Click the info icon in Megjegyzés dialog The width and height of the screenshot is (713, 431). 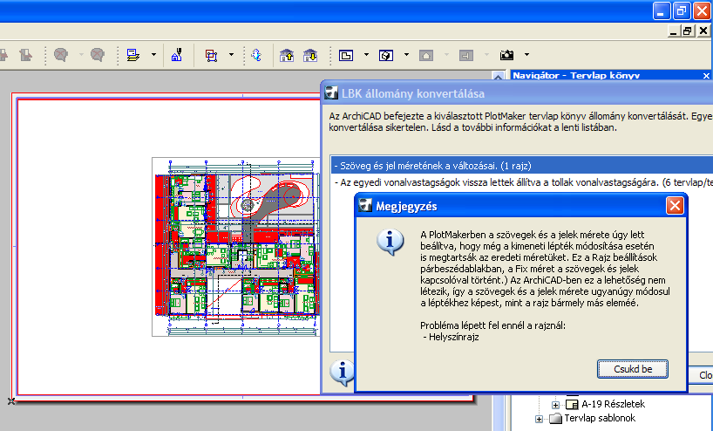click(x=390, y=242)
